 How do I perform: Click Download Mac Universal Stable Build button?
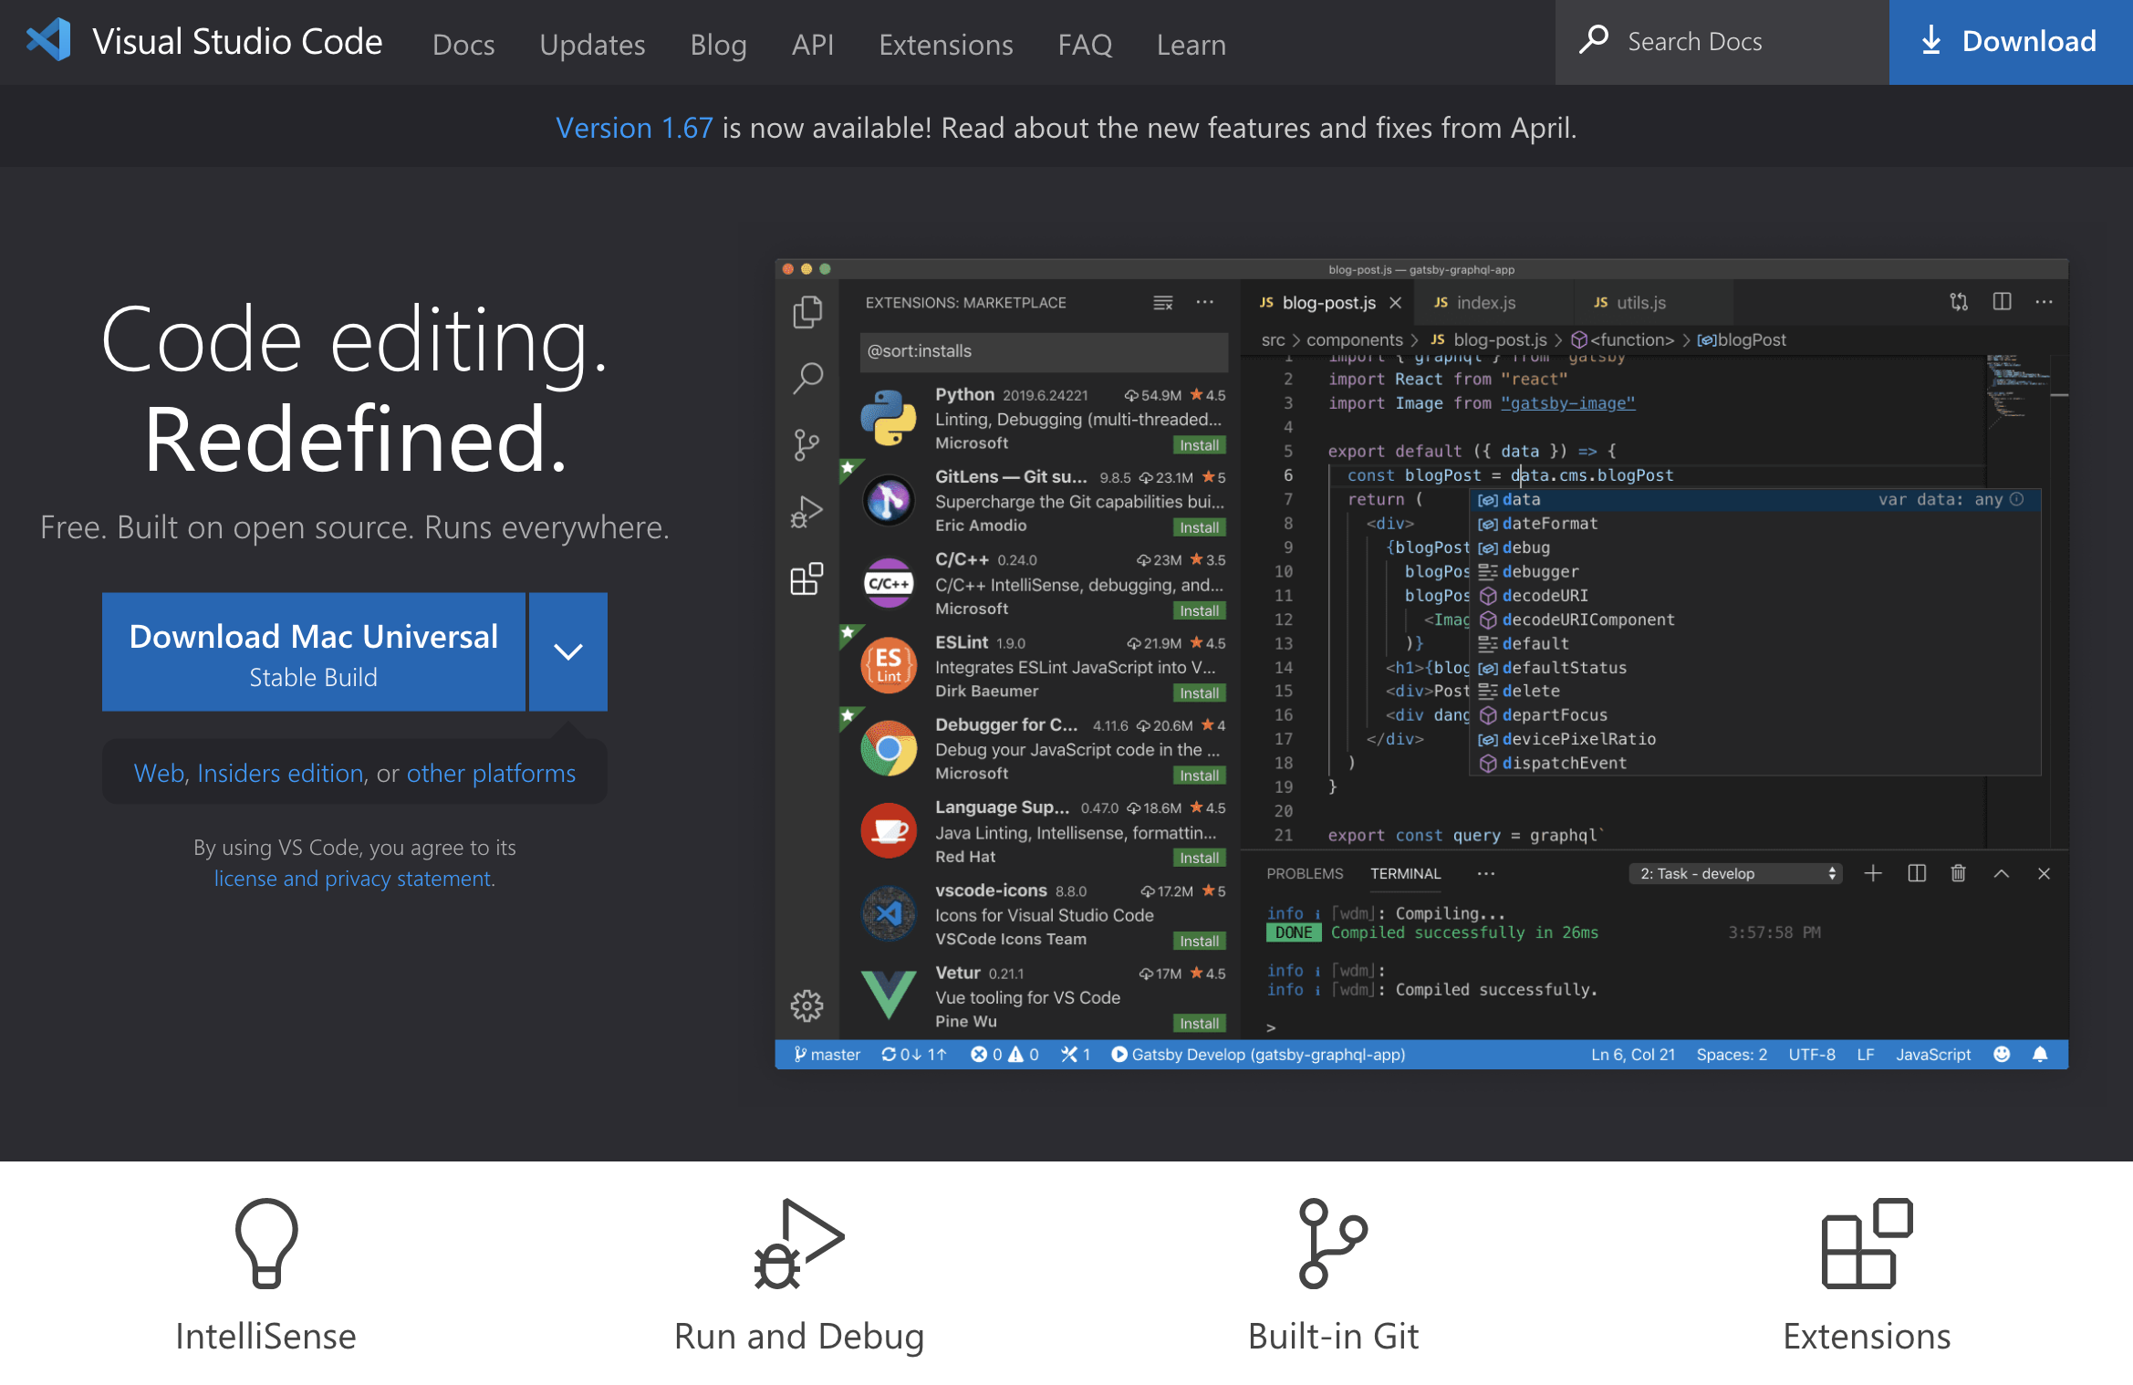(x=313, y=651)
